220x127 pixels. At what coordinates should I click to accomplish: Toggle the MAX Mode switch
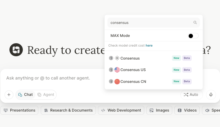[193, 36]
